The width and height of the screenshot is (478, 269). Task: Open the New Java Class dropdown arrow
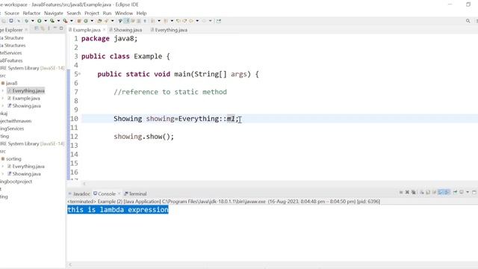[x=92, y=21]
